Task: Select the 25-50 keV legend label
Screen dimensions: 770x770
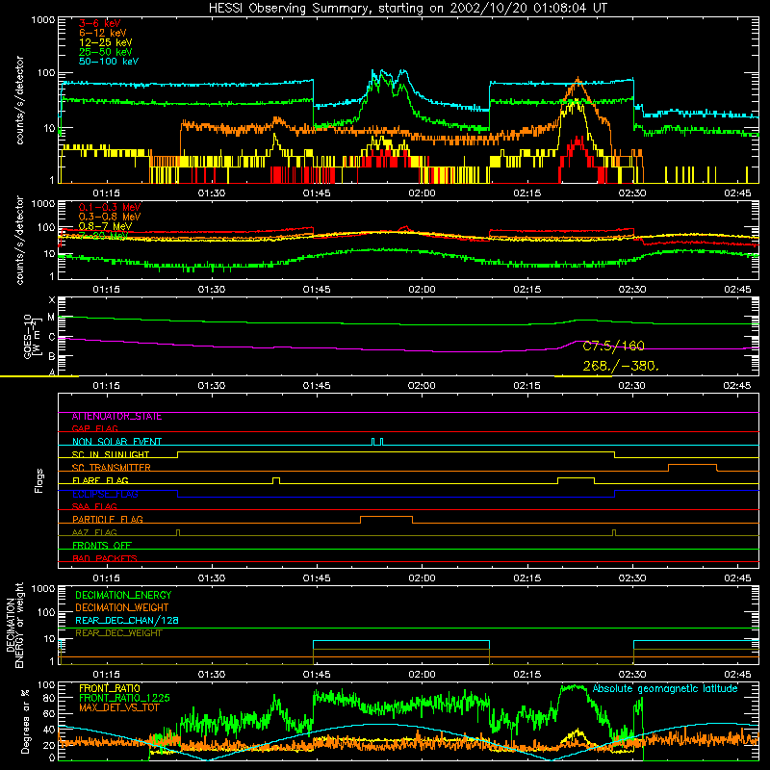Action: point(106,52)
